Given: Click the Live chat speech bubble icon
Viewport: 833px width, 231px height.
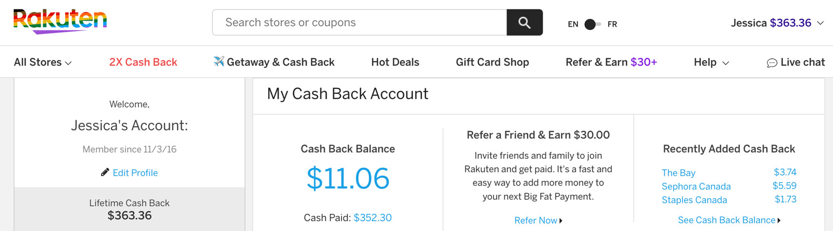Looking at the screenshot, I should pyautogui.click(x=772, y=63).
